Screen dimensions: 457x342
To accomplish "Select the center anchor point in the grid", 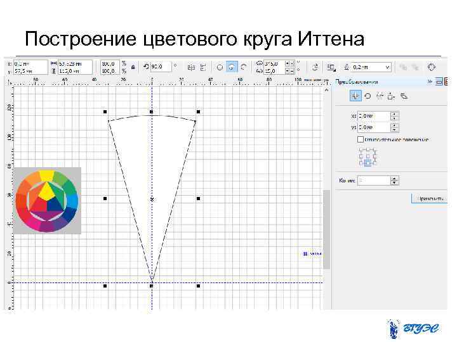I will pos(368,156).
